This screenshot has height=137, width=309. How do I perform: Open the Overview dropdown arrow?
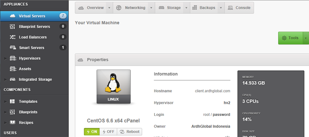coord(109,8)
